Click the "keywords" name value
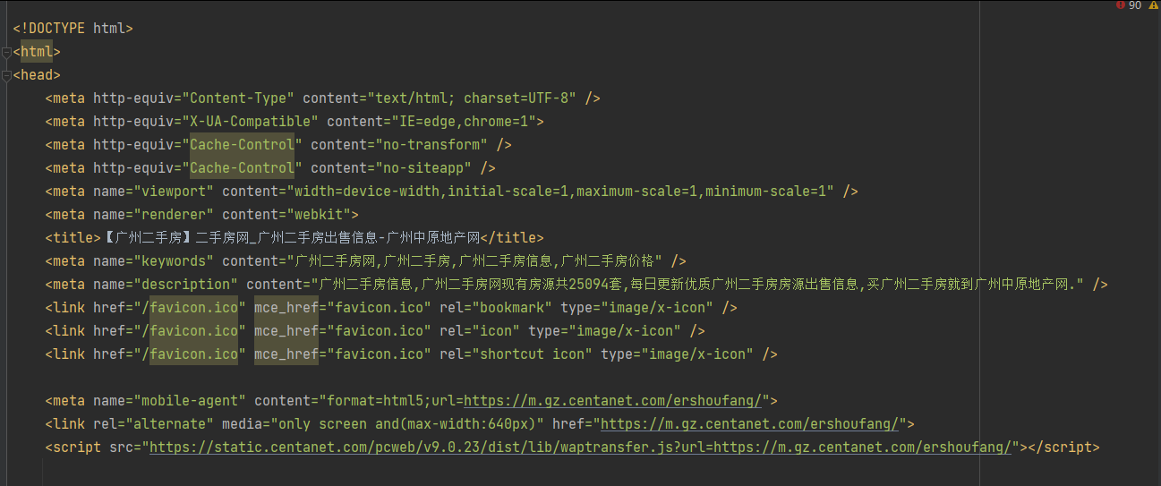 click(174, 261)
